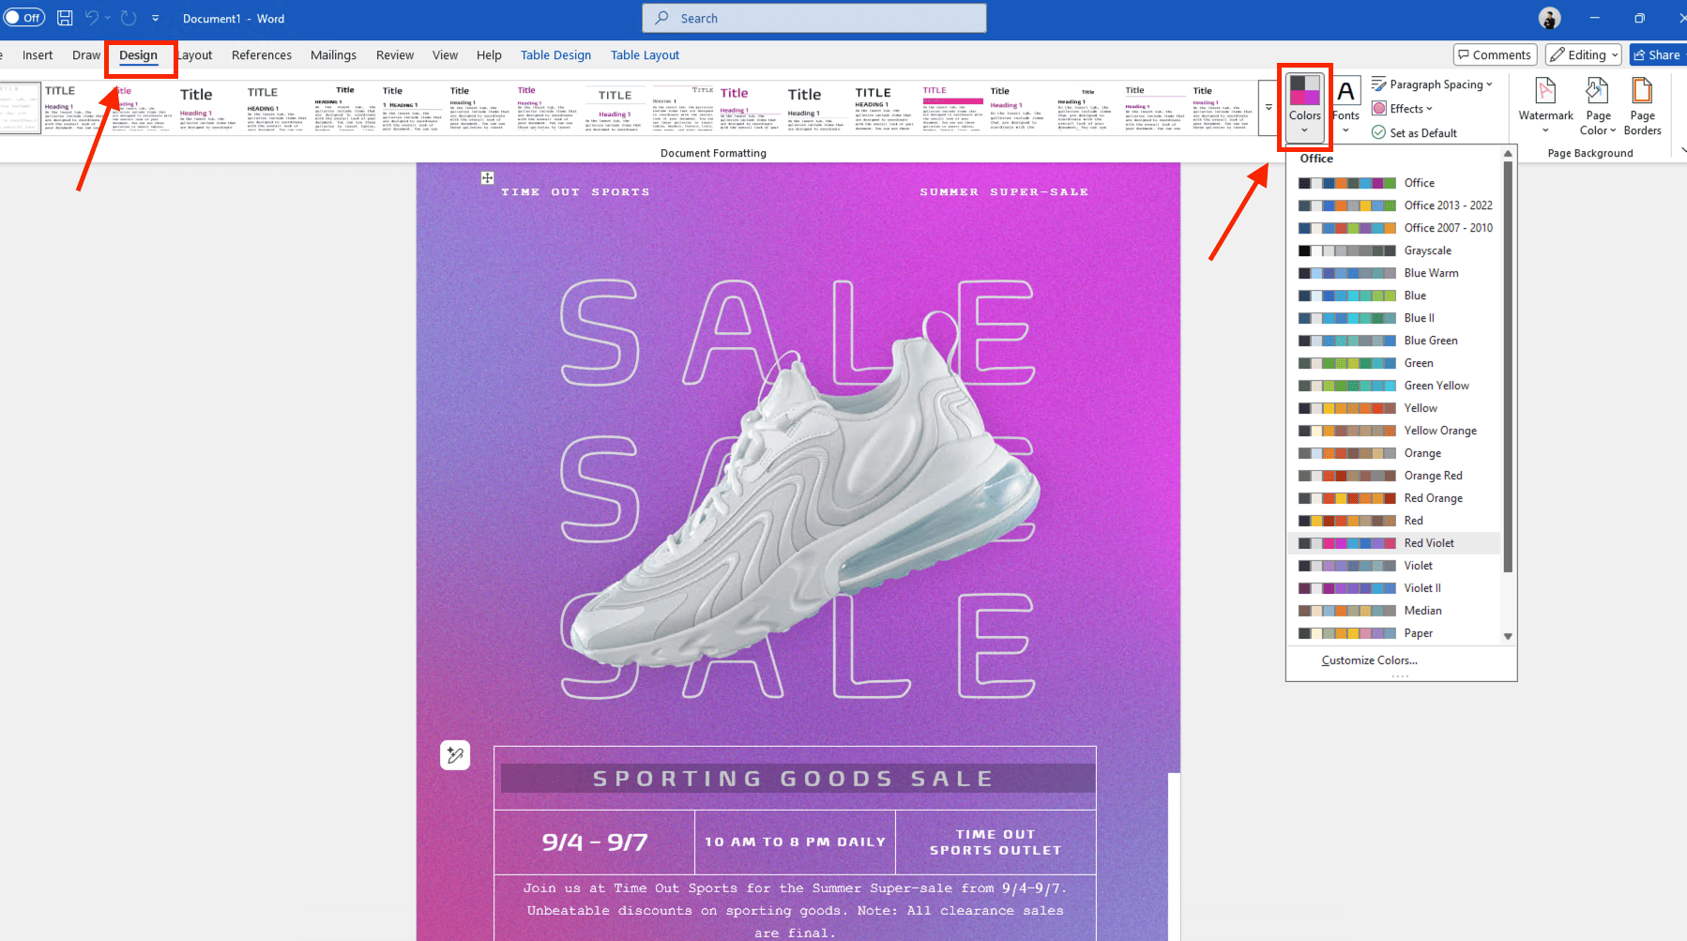Click the table move handle icon
This screenshot has height=941, width=1687.
487,178
